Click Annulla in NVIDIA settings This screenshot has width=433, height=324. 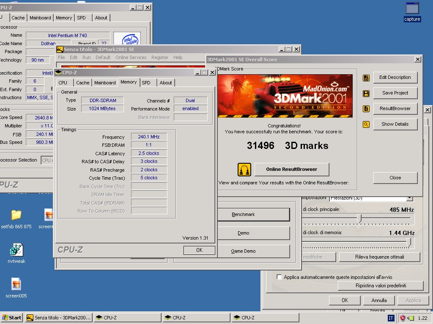(x=379, y=300)
